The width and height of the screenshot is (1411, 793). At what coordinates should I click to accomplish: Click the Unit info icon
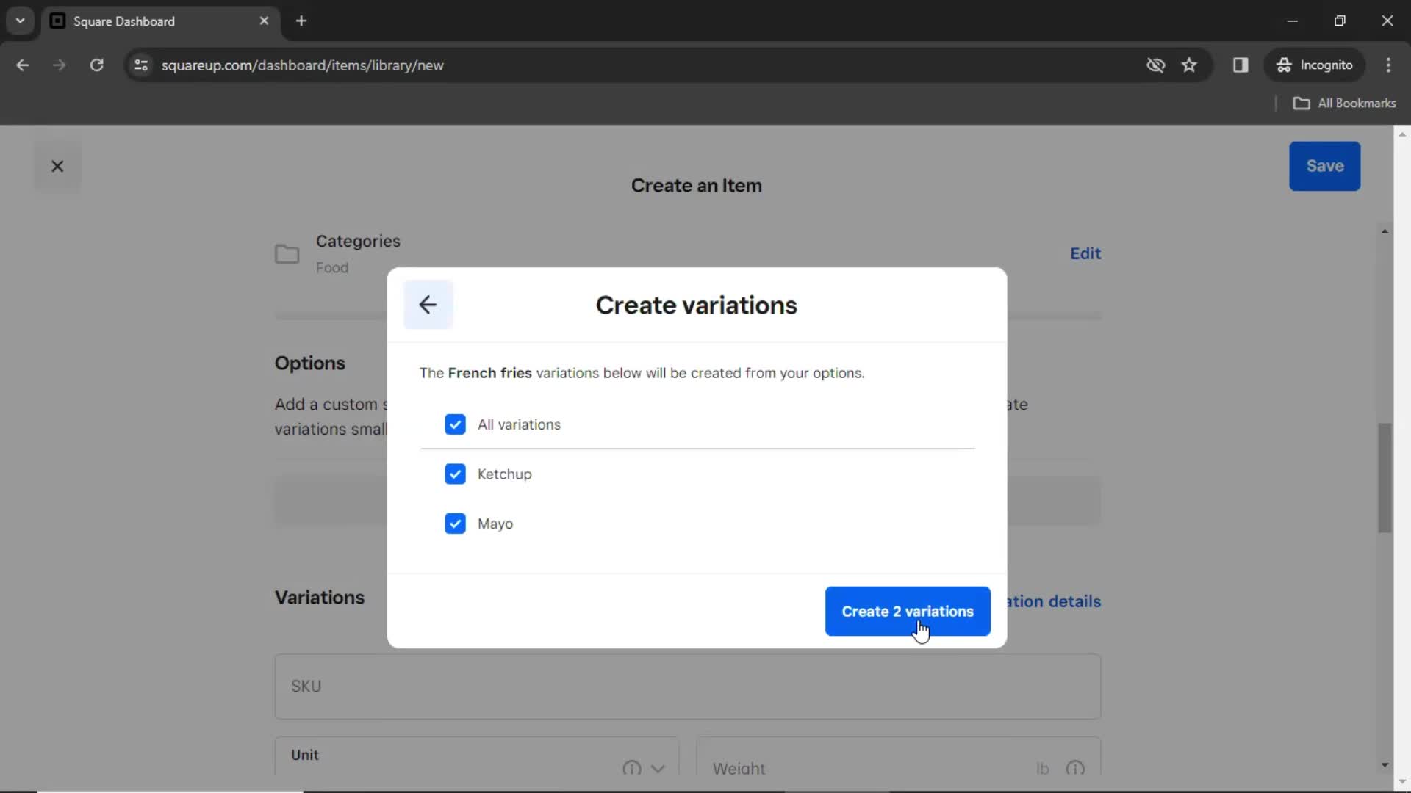coord(631,768)
